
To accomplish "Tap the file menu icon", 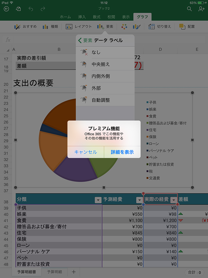I will pyautogui.click(x=18, y=9).
